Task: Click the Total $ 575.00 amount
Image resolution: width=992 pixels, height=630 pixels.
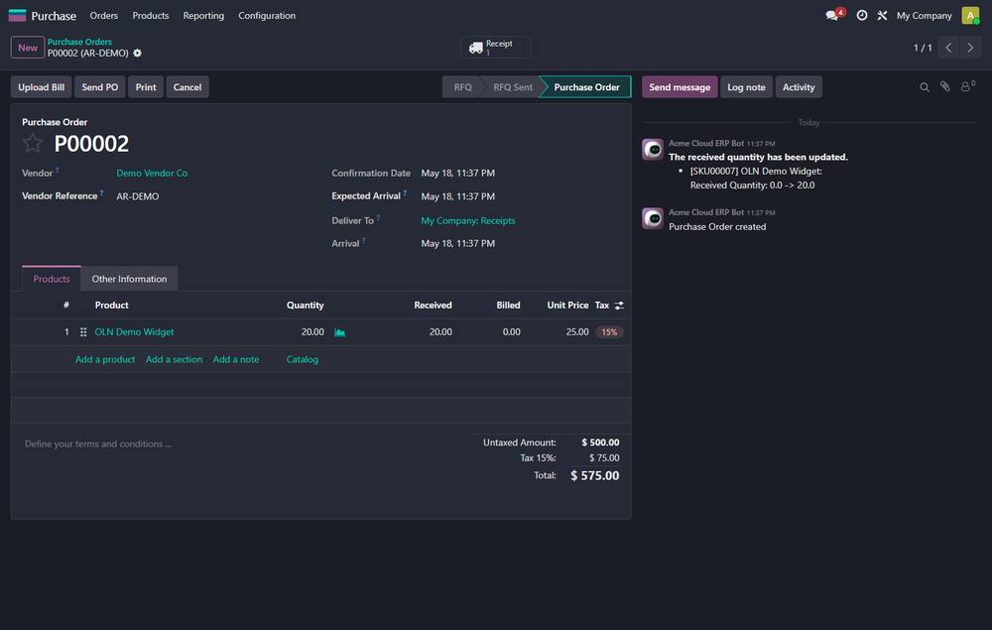Action: point(594,475)
